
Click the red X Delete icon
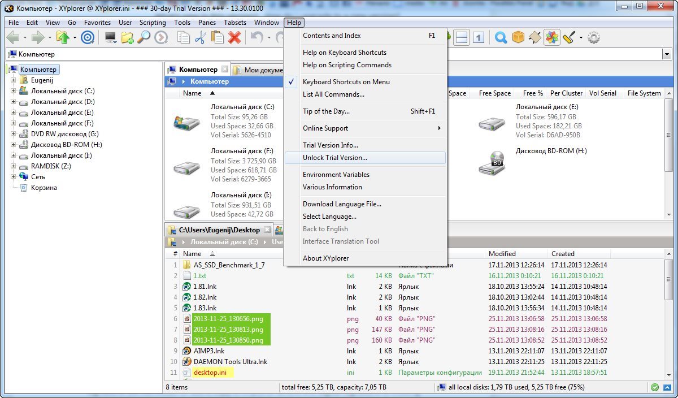[x=234, y=38]
